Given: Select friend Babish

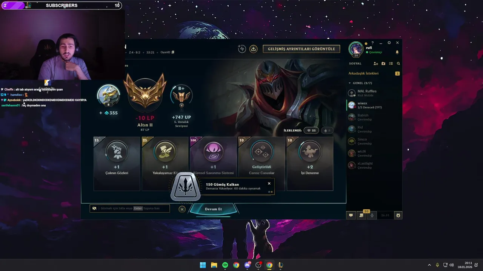Looking at the screenshot, I should click(x=374, y=117).
